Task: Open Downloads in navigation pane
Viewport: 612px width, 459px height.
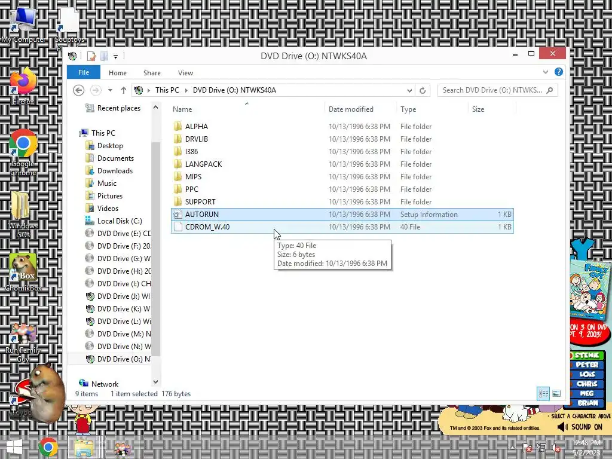Action: (115, 170)
